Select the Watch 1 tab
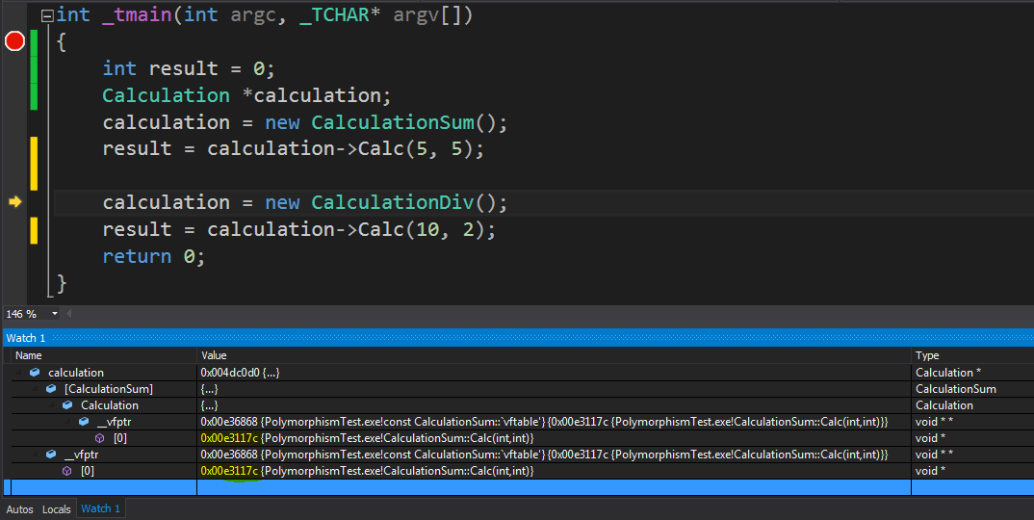This screenshot has width=1034, height=520. point(100,508)
